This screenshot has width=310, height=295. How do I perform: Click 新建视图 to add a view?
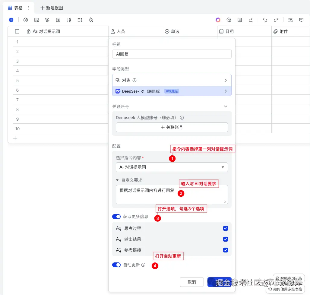coord(52,8)
